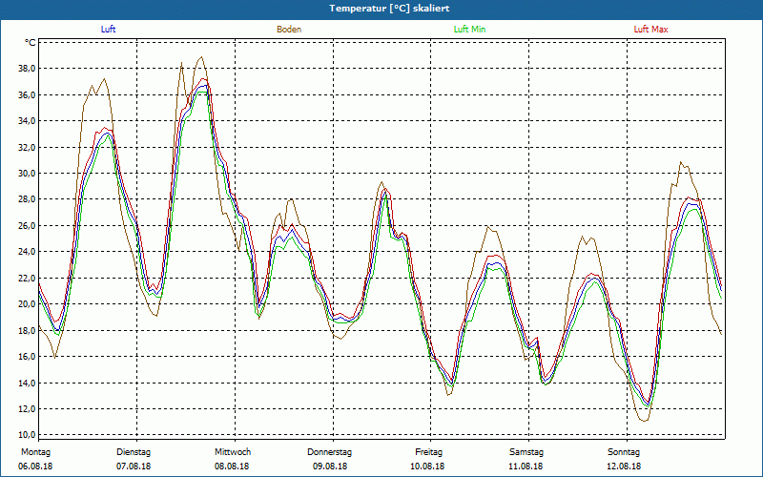Click the 22,0 y-axis value
Image resolution: width=763 pixels, height=477 pixels.
click(x=28, y=278)
